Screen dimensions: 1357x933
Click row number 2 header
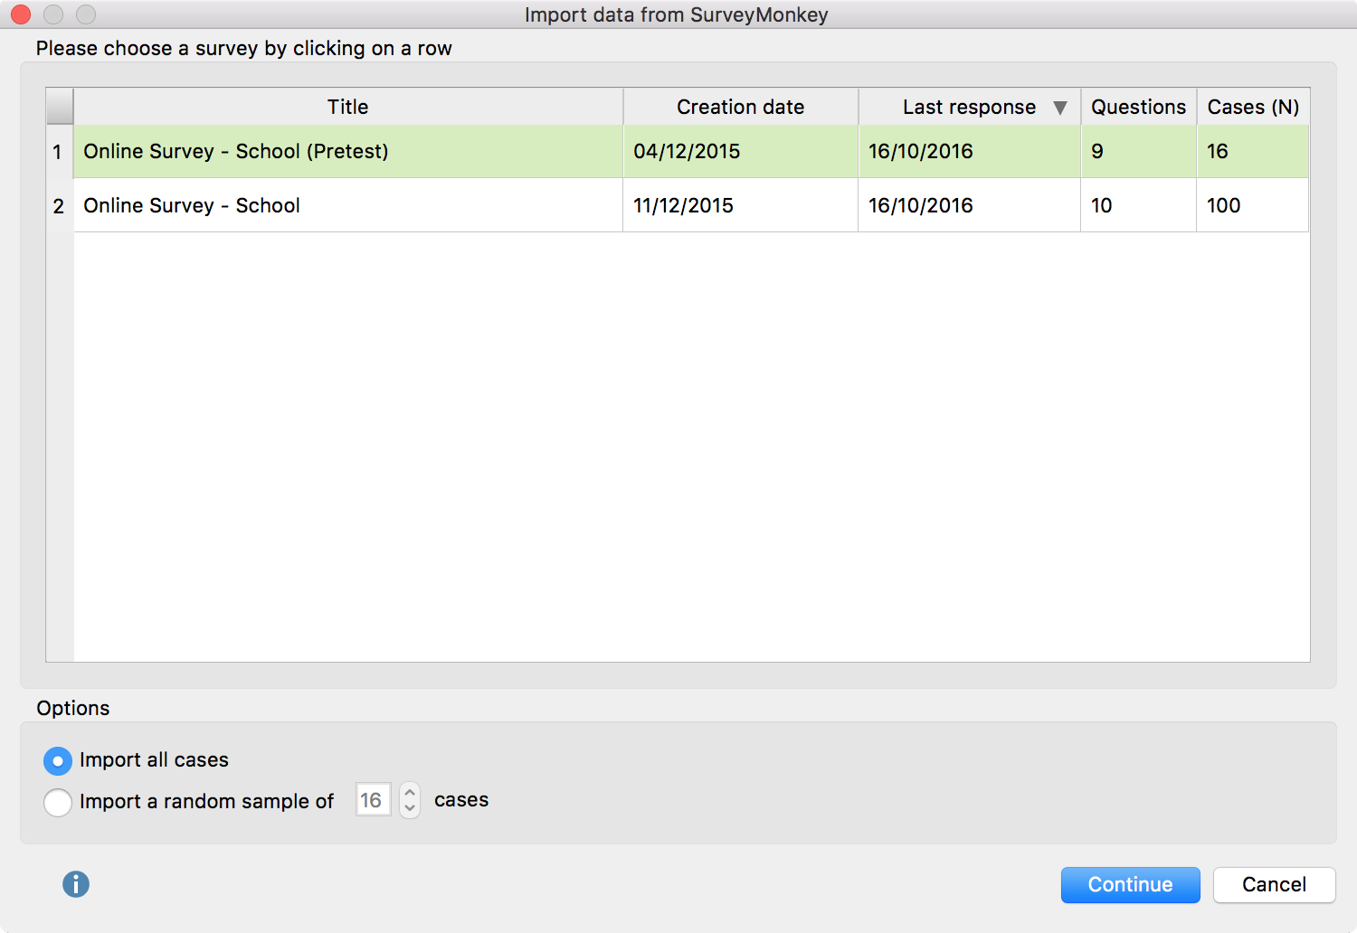59,206
